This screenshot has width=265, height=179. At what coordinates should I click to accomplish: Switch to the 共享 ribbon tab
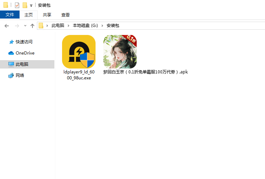pyautogui.click(x=47, y=15)
